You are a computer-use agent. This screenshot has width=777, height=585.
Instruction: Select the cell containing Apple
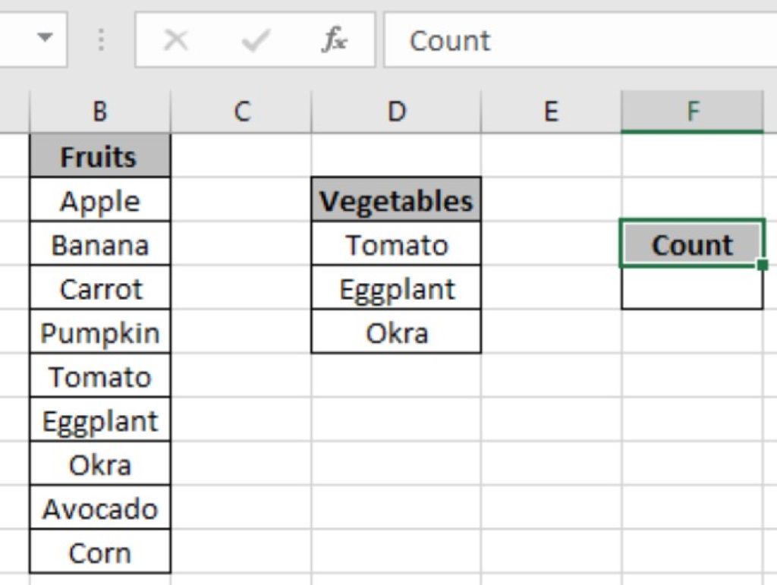[x=99, y=200]
